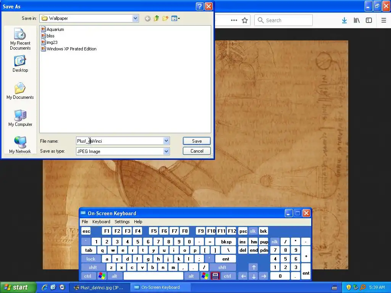Viewport: 391px width, 293px height.
Task: Toggle the right ctrl key
Action: click(x=228, y=276)
